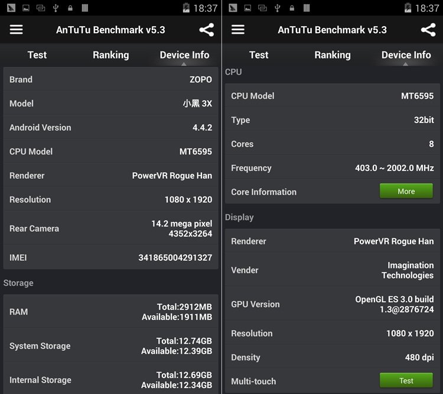Tap the battery icon in the left status bar

187,8
